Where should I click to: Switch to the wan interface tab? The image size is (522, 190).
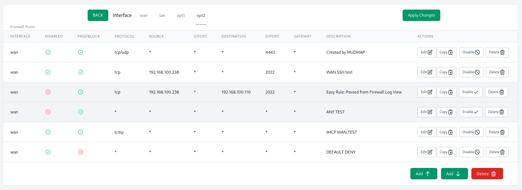point(144,15)
